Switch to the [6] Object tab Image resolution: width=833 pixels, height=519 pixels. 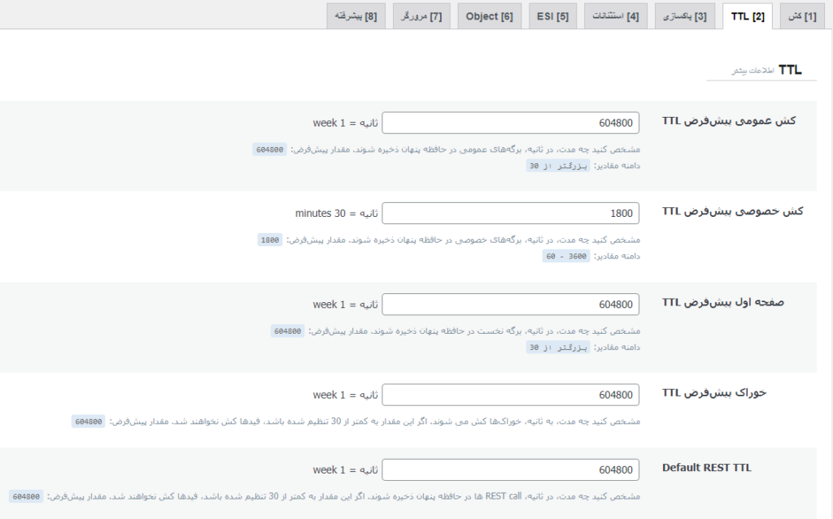click(489, 16)
